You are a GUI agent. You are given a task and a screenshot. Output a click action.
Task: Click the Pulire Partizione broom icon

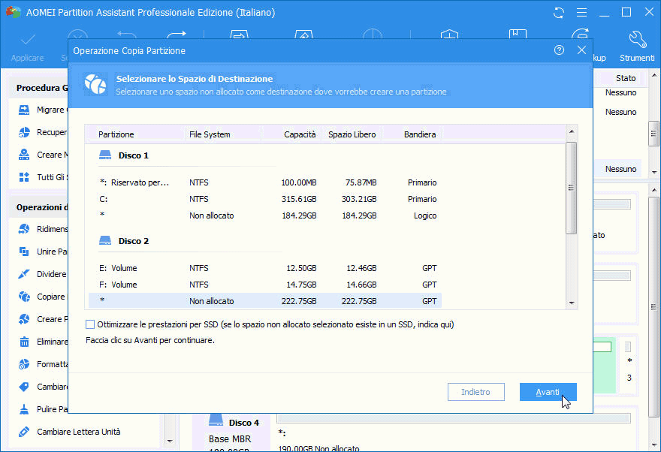coord(24,409)
